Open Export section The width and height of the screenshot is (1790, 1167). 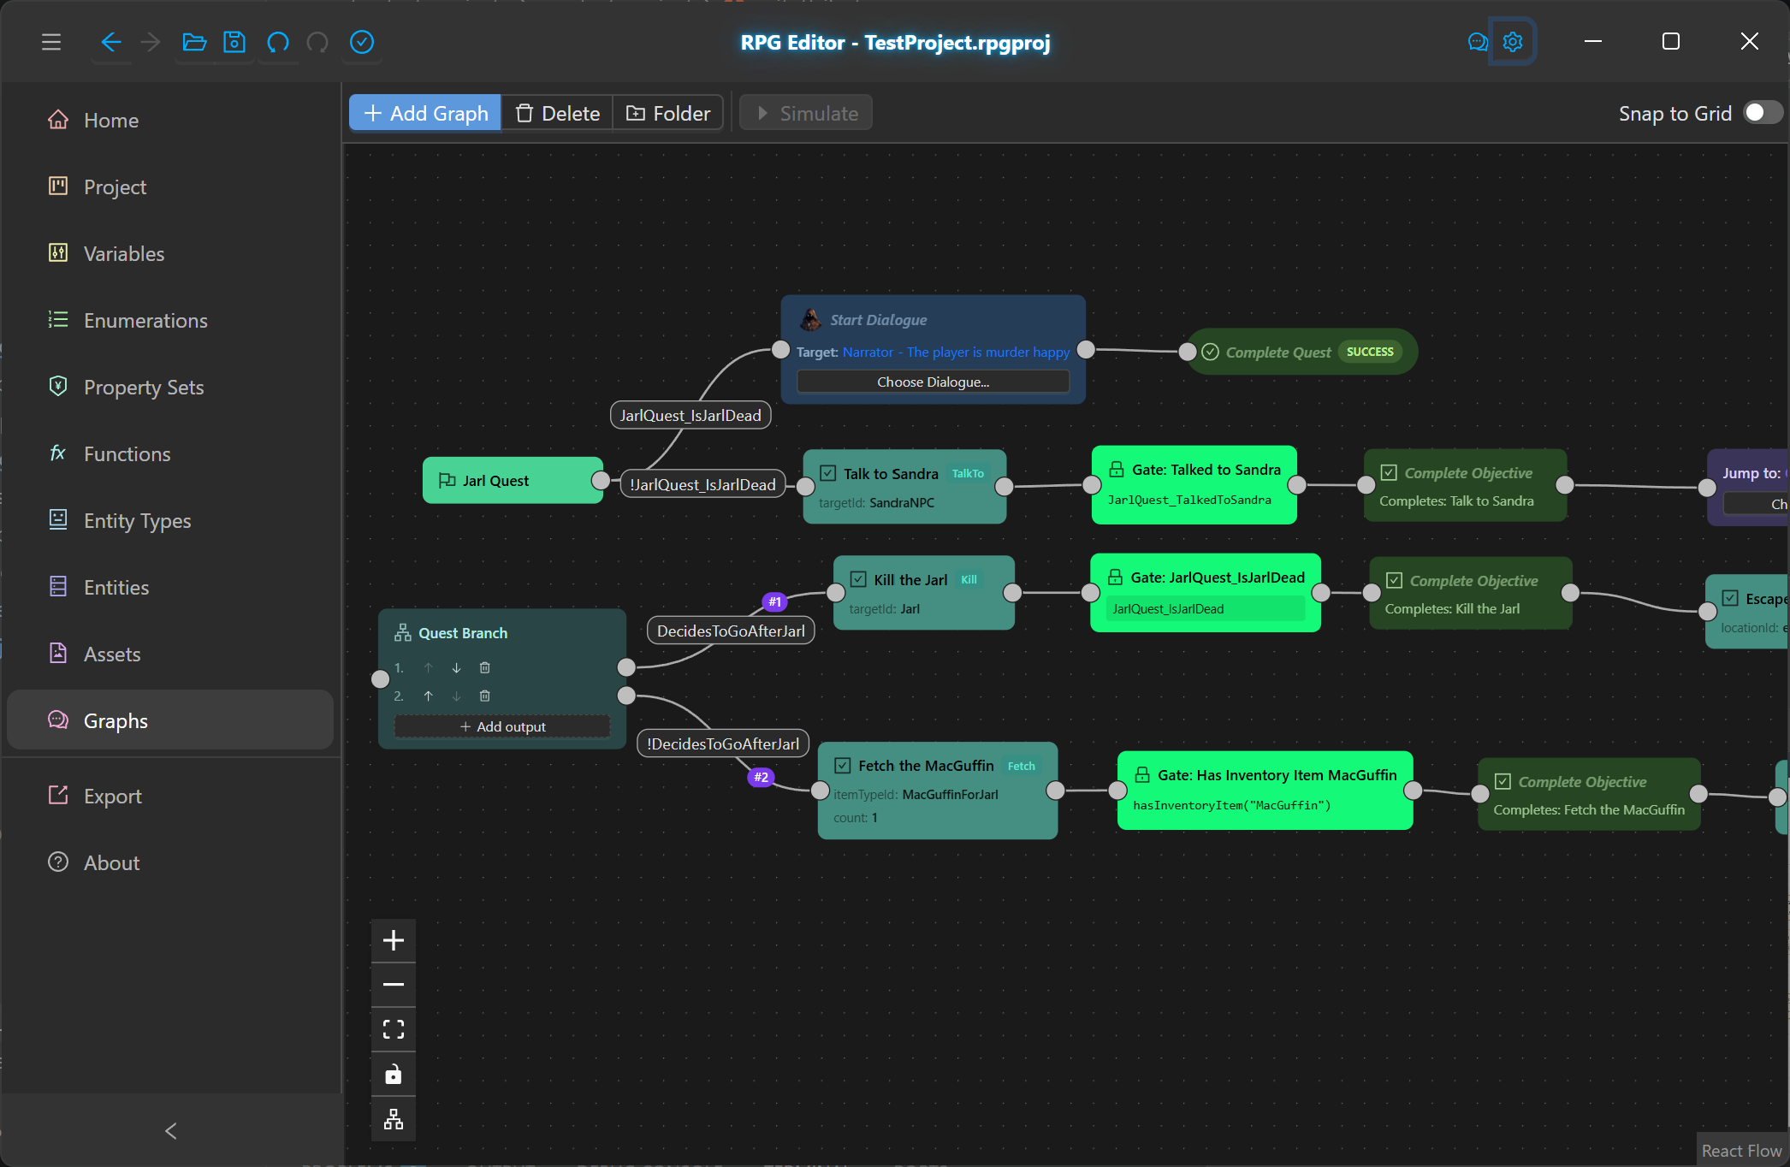pyautogui.click(x=169, y=796)
